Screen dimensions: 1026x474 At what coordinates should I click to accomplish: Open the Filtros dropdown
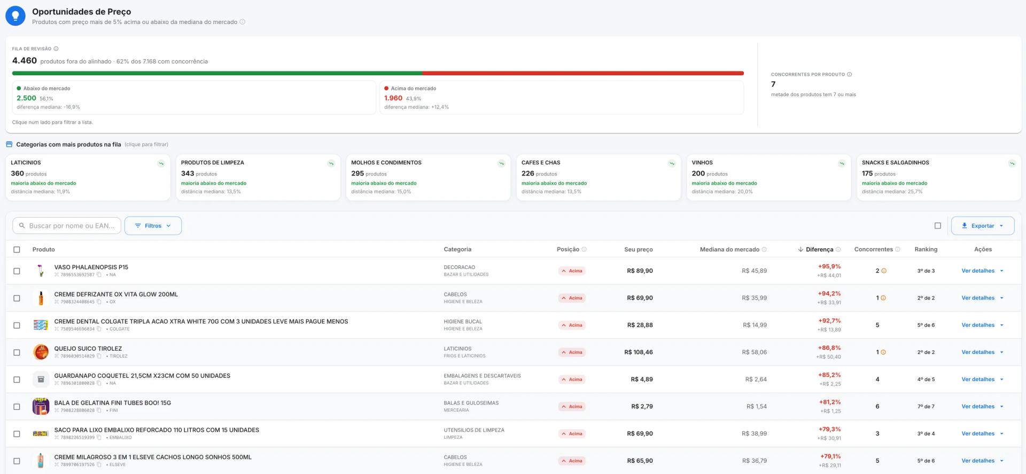click(153, 226)
